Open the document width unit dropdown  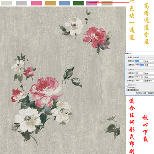tap(149, 73)
